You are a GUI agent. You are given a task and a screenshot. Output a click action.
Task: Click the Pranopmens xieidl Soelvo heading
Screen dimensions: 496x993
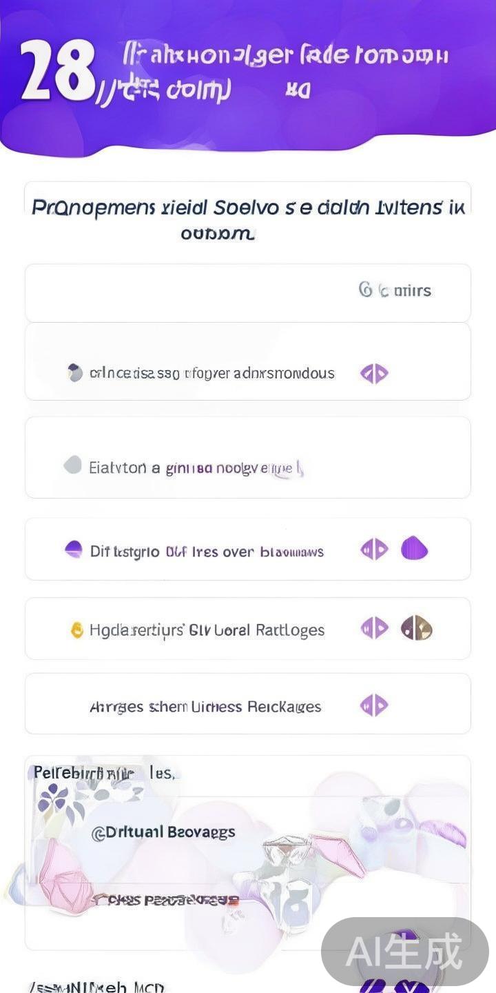(x=248, y=207)
